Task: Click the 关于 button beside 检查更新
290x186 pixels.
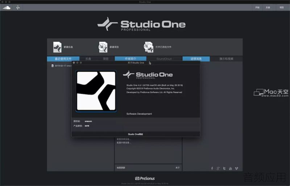Action: (x=178, y=168)
